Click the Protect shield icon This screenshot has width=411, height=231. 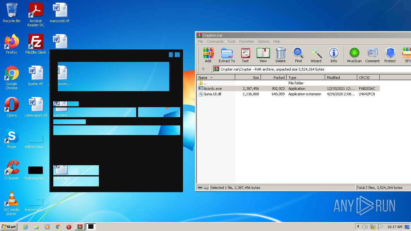point(390,55)
